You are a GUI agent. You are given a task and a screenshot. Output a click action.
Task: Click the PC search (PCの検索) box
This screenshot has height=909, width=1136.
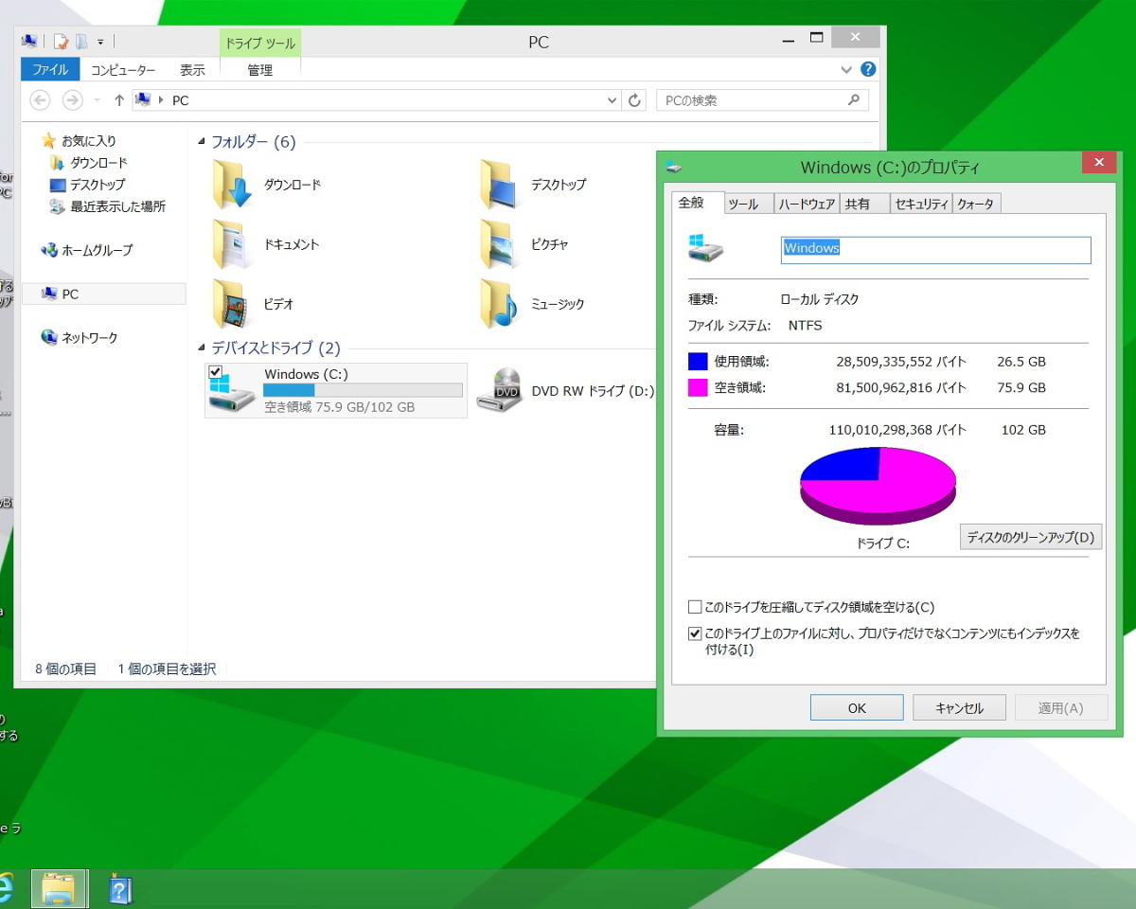762,100
